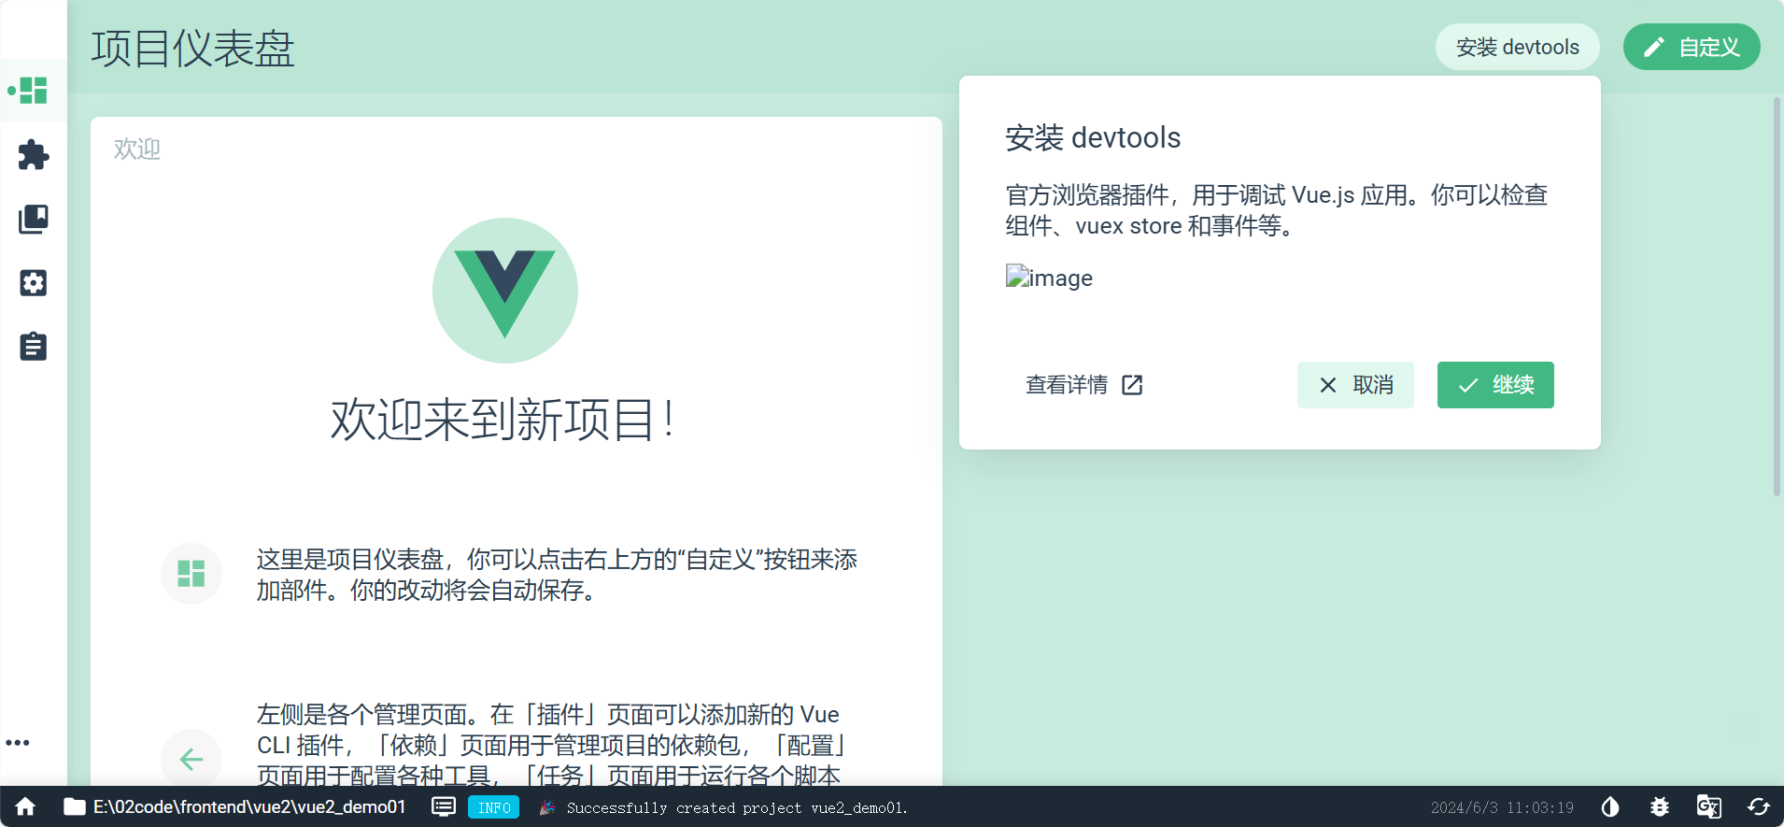The image size is (1784, 827).
Task: Click the Vue logo in welcome card
Action: 505,291
